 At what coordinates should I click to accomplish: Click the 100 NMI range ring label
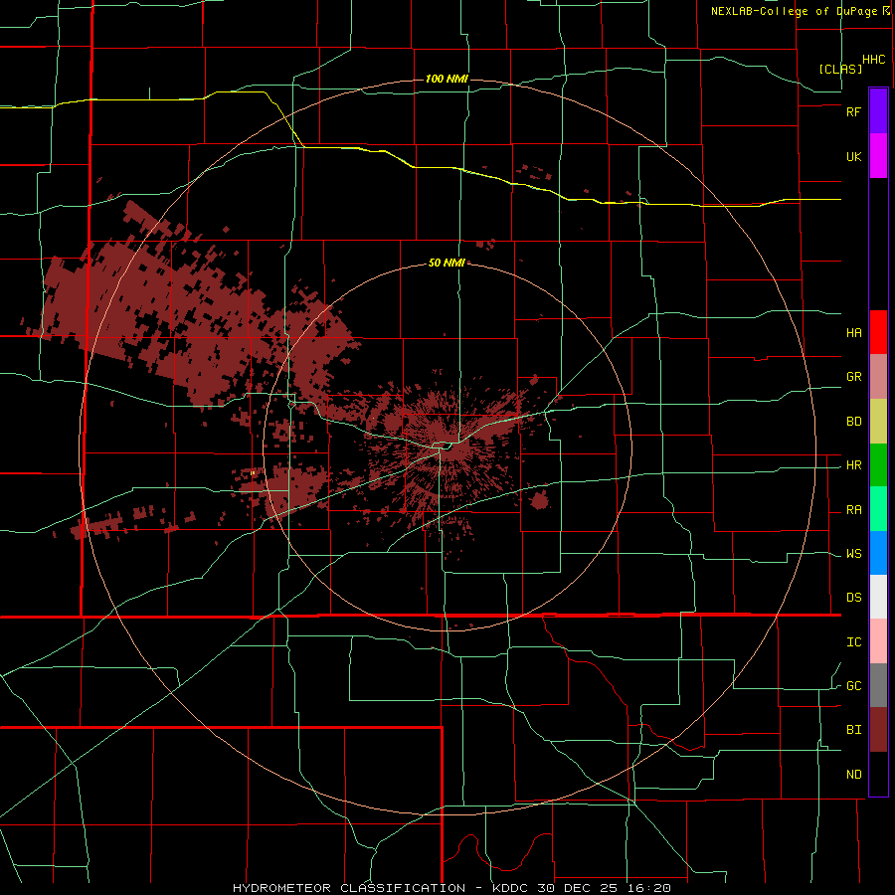[x=447, y=79]
